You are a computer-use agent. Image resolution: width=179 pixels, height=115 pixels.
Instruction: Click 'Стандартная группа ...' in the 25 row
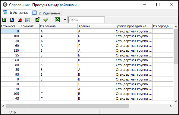click(134, 55)
